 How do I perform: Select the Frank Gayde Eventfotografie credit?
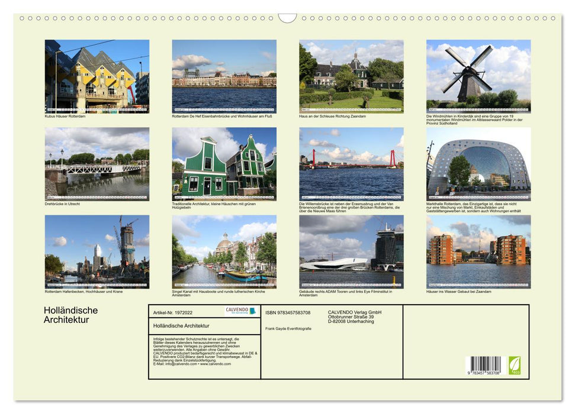pos(288,329)
